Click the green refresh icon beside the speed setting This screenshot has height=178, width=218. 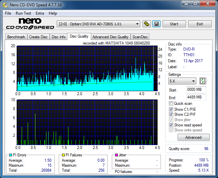203,81
